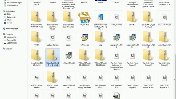Click the 'VirtualDub-1.9.10' label without (2)
This screenshot has width=176, height=99.
coord(164,45)
